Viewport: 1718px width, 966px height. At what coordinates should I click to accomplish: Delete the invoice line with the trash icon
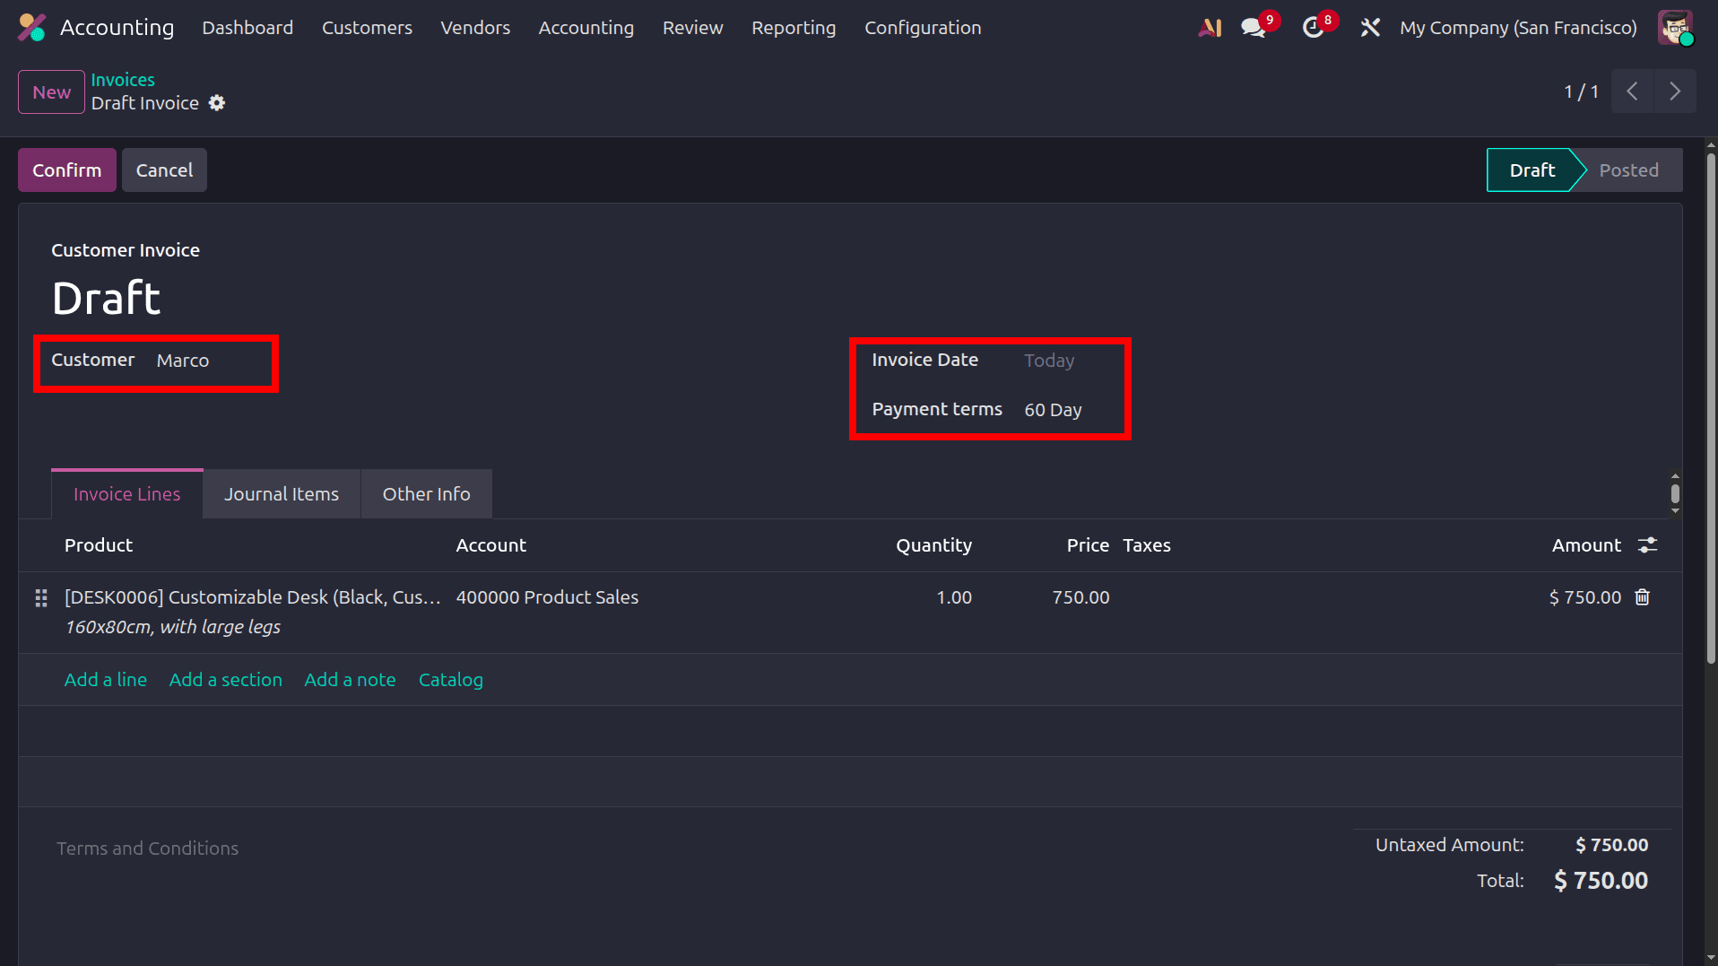[x=1643, y=596]
